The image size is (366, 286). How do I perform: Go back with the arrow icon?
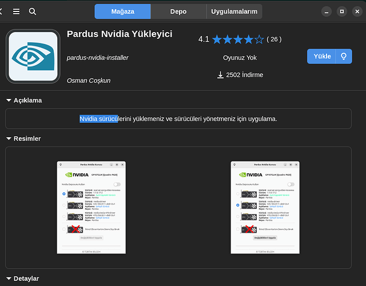pos(1,11)
